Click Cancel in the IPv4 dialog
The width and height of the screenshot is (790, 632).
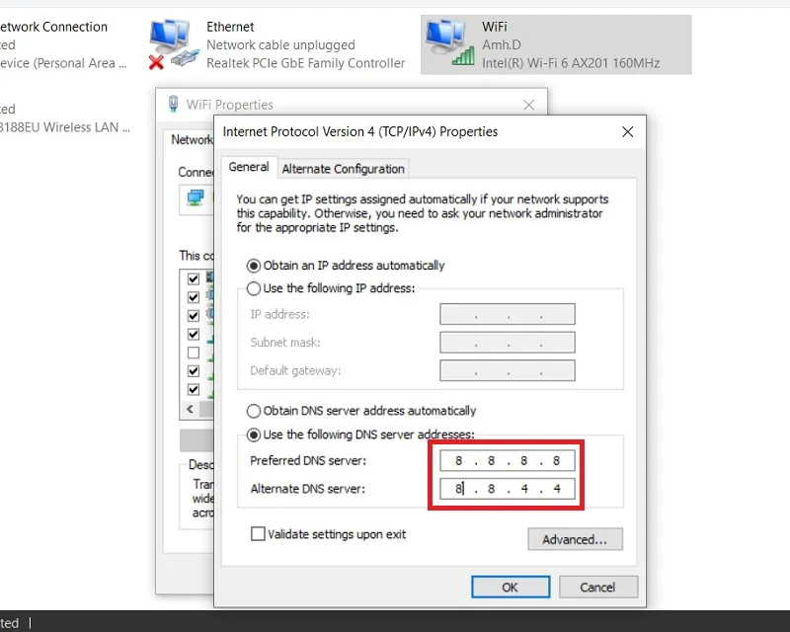tap(598, 588)
